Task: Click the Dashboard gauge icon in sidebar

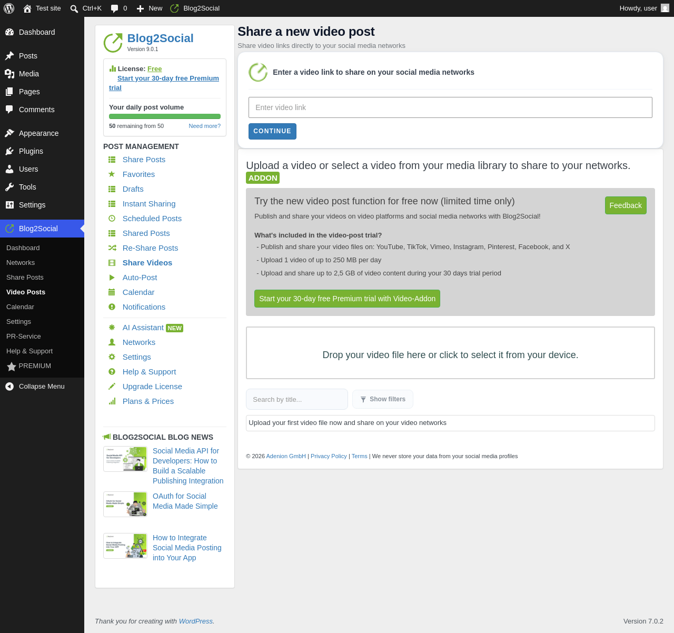Action: pos(9,32)
